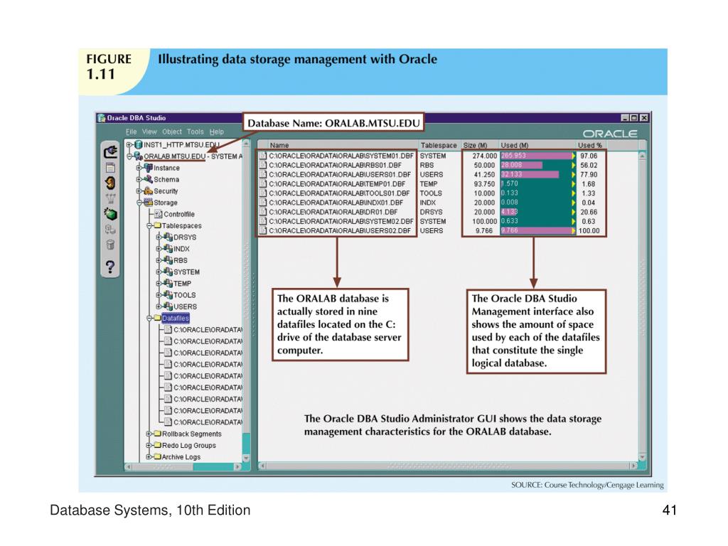Click the Schema node icon
Viewport: 728px width, 546px height.
(x=148, y=179)
